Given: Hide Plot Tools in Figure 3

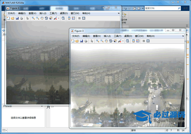Looking at the screenshot, I should (144, 41).
